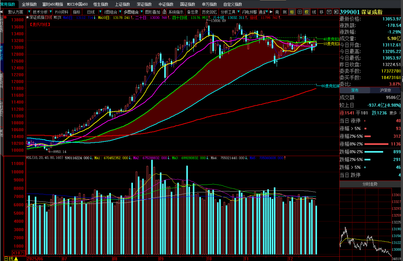Toggle the ×10万 volume unit label
The height and width of the screenshot is (261, 403).
click(18, 253)
